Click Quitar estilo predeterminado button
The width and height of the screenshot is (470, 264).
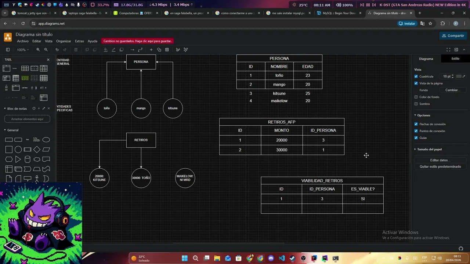(x=440, y=166)
